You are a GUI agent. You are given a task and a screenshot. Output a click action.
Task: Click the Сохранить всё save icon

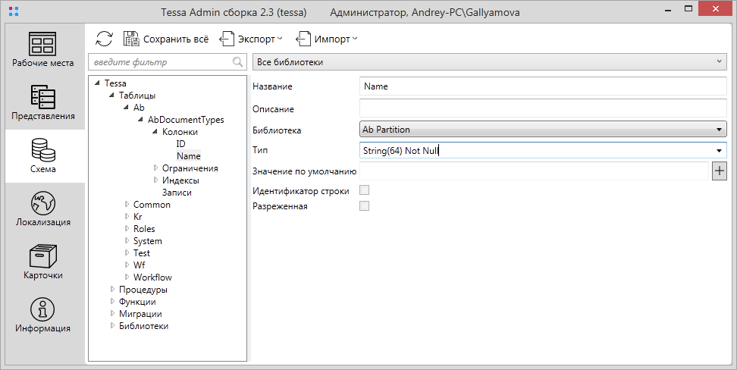(x=131, y=39)
